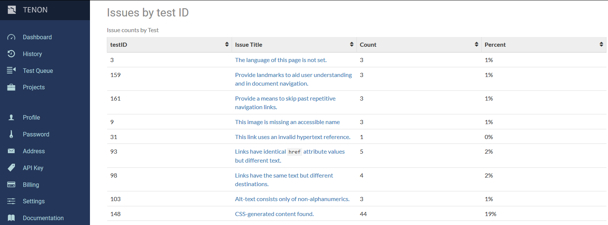Click the History clock icon

11,54
